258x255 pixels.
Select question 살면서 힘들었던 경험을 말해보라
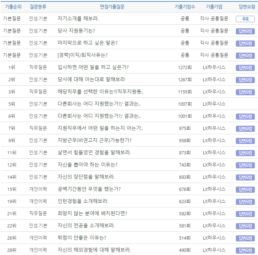pos(94,153)
